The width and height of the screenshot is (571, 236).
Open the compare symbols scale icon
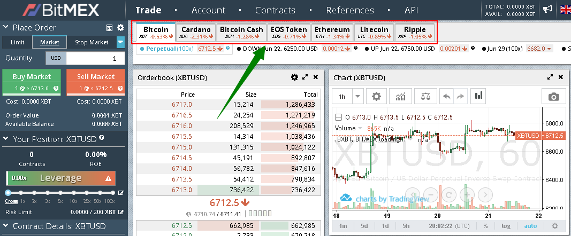click(425, 96)
